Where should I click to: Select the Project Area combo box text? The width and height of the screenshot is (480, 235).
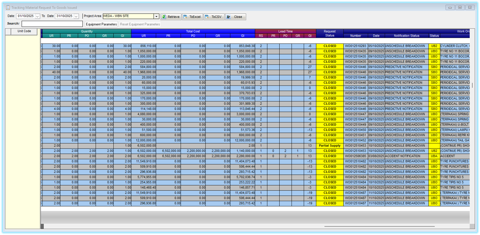[x=128, y=16]
